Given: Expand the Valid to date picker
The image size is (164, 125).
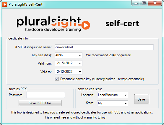Looking at the screenshot, I should click(80, 72).
